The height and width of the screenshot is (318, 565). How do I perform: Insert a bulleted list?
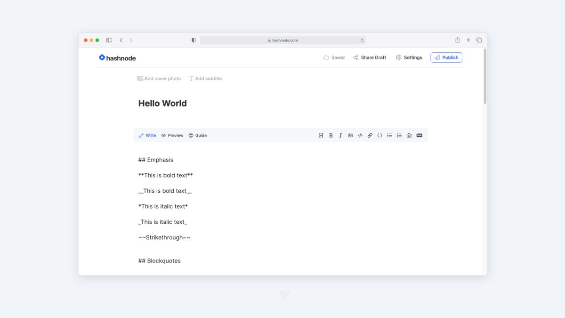pyautogui.click(x=389, y=135)
